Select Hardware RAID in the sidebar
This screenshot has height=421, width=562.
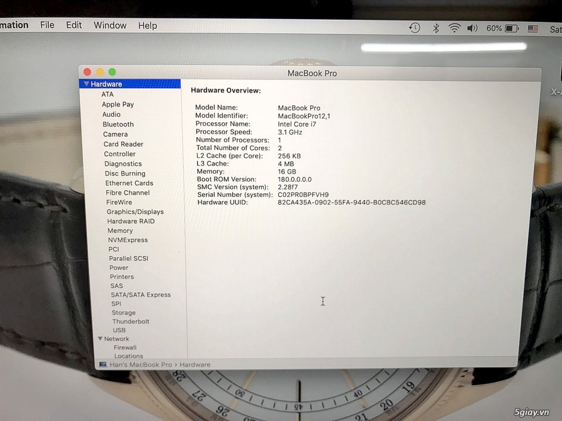131,221
